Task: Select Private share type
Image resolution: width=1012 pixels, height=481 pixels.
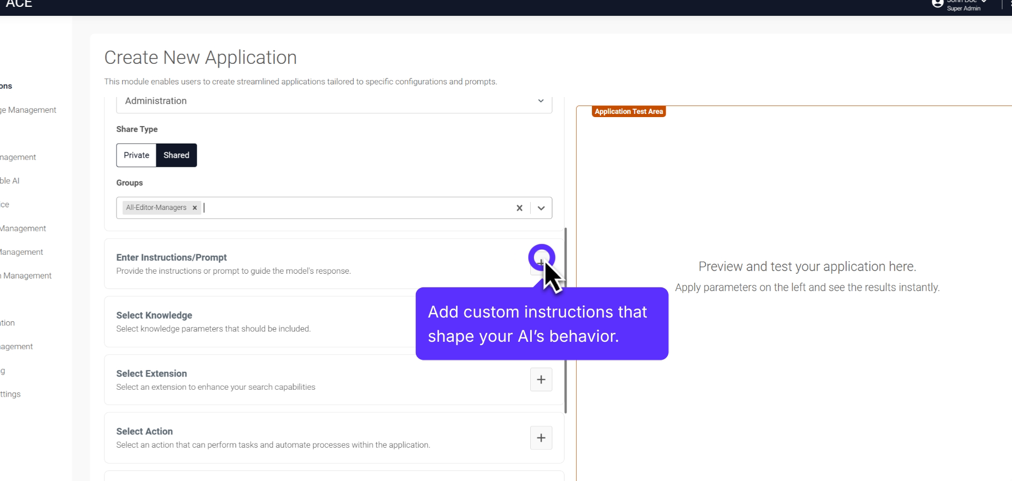Action: click(x=137, y=155)
